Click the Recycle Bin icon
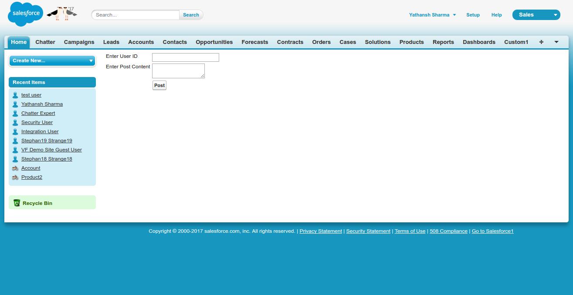Image resolution: width=573 pixels, height=295 pixels. click(17, 203)
